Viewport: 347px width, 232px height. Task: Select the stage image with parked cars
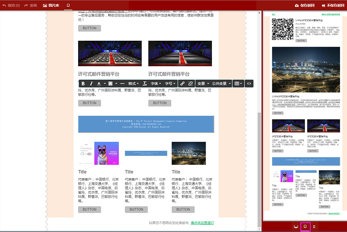(110, 53)
